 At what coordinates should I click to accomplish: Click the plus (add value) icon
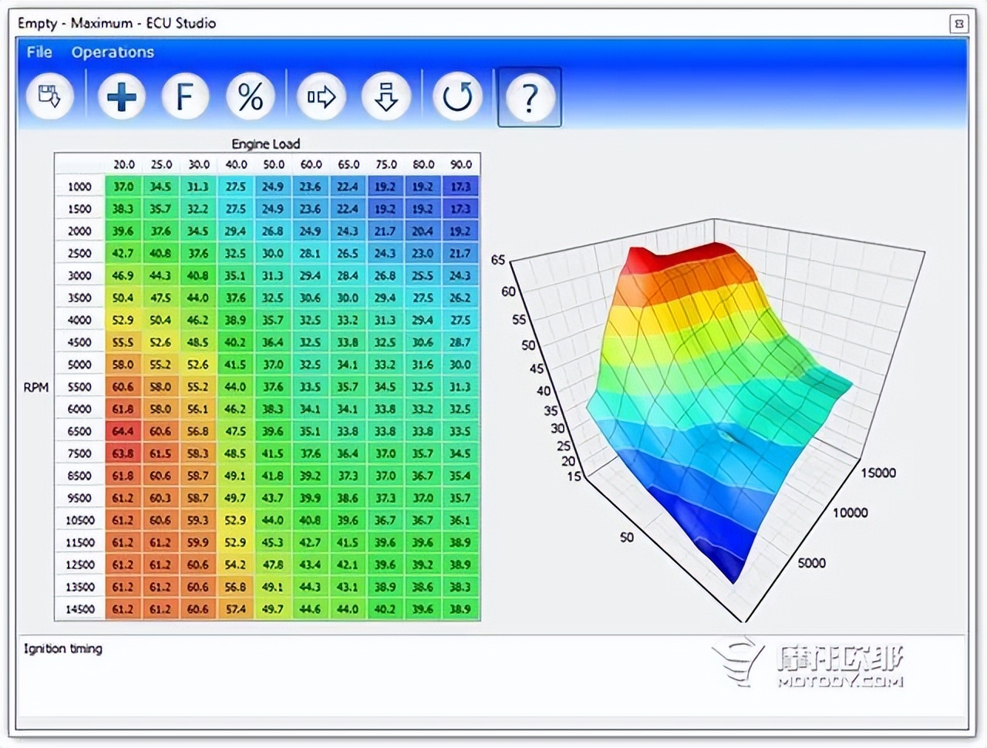121,97
